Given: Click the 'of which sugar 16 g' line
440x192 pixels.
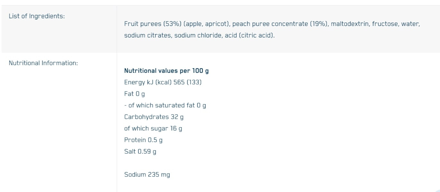Looking at the screenshot, I should click(x=153, y=129).
